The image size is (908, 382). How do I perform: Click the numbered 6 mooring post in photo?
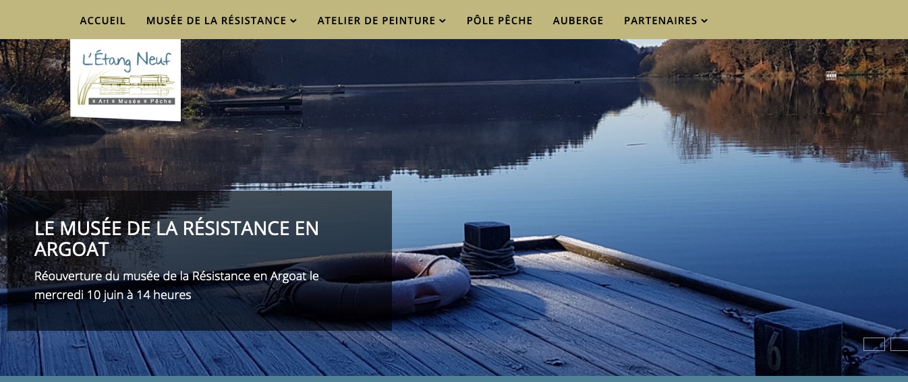point(798,342)
